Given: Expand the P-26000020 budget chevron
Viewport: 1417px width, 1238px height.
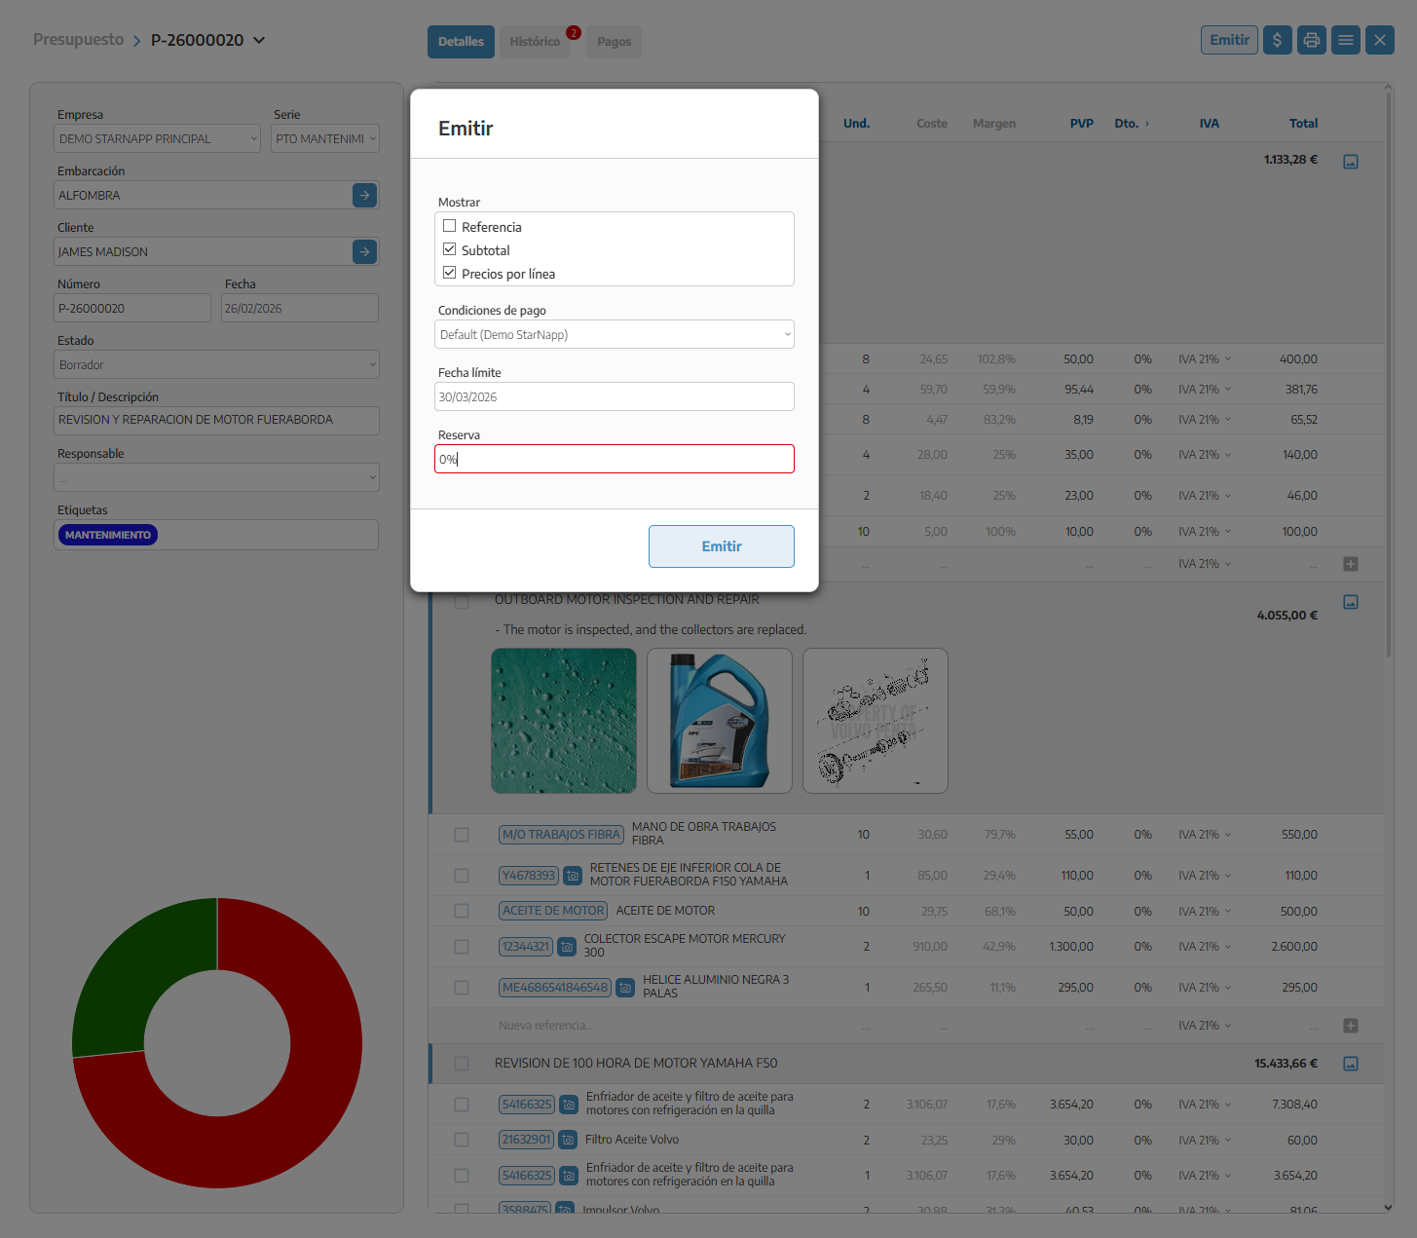Looking at the screenshot, I should pyautogui.click(x=259, y=40).
